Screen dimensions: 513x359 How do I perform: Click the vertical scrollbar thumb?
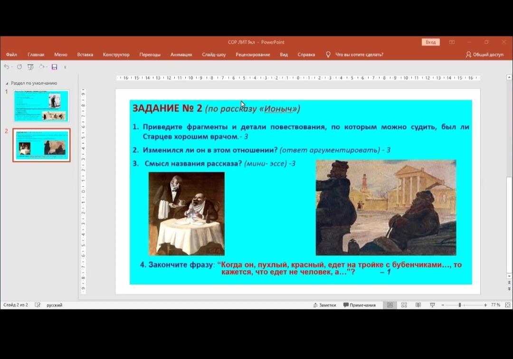(x=509, y=224)
